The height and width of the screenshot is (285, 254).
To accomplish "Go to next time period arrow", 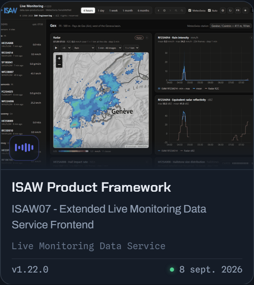I will (170, 10).
